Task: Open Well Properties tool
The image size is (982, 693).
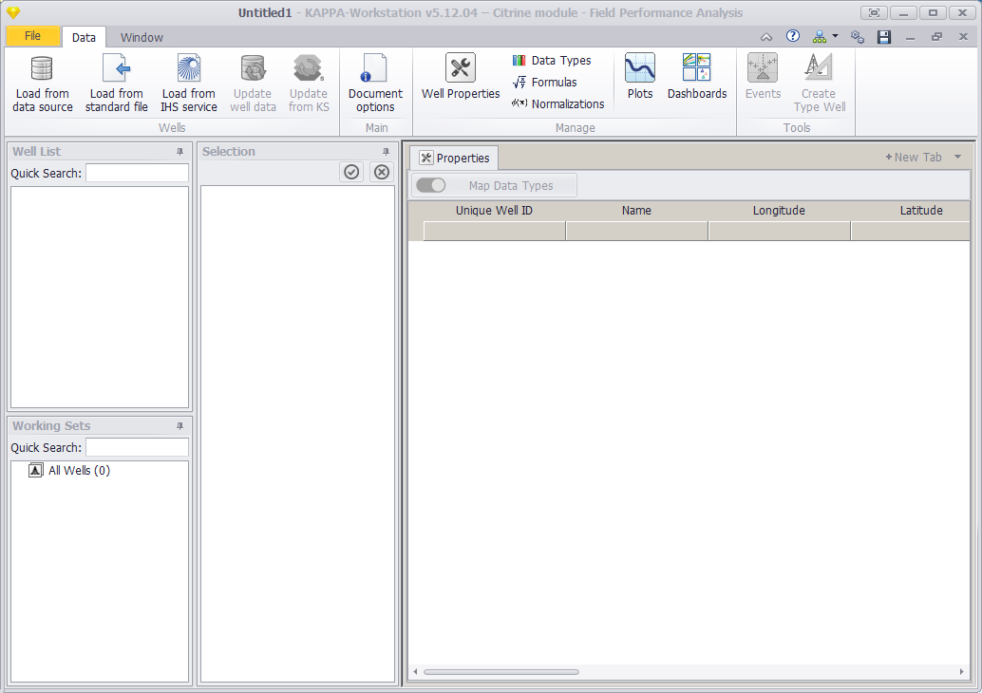Action: 461,77
